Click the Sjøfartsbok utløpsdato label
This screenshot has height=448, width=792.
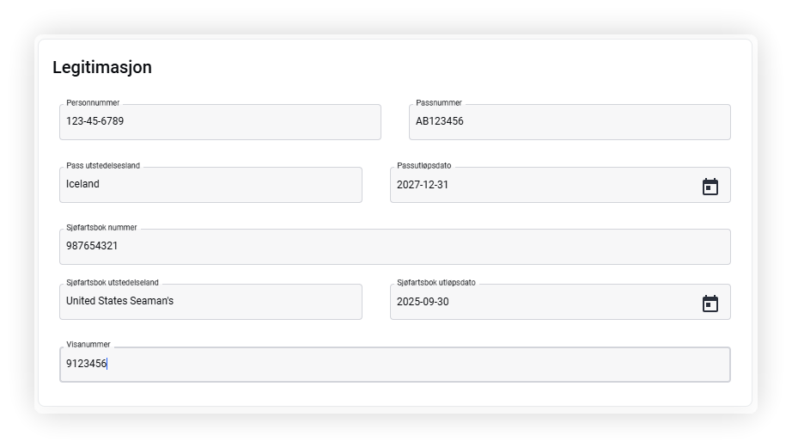click(x=436, y=283)
